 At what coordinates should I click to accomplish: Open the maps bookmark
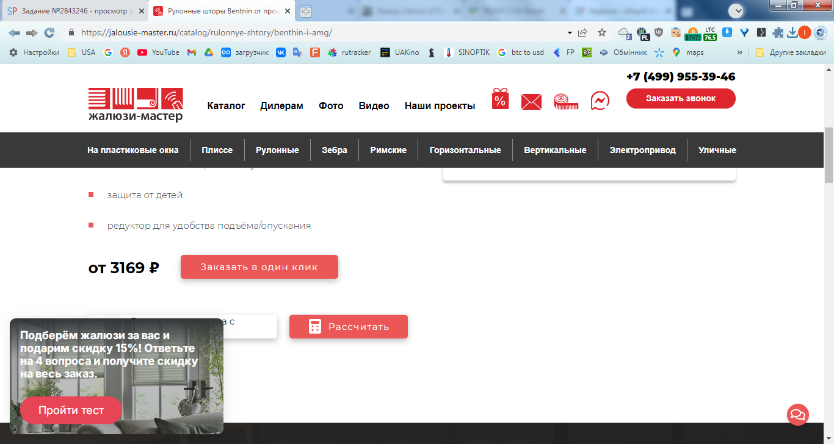click(x=687, y=52)
